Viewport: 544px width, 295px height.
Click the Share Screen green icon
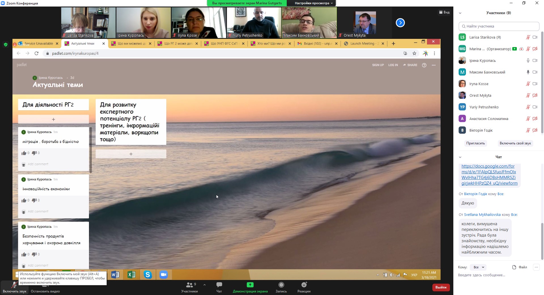coord(250,285)
